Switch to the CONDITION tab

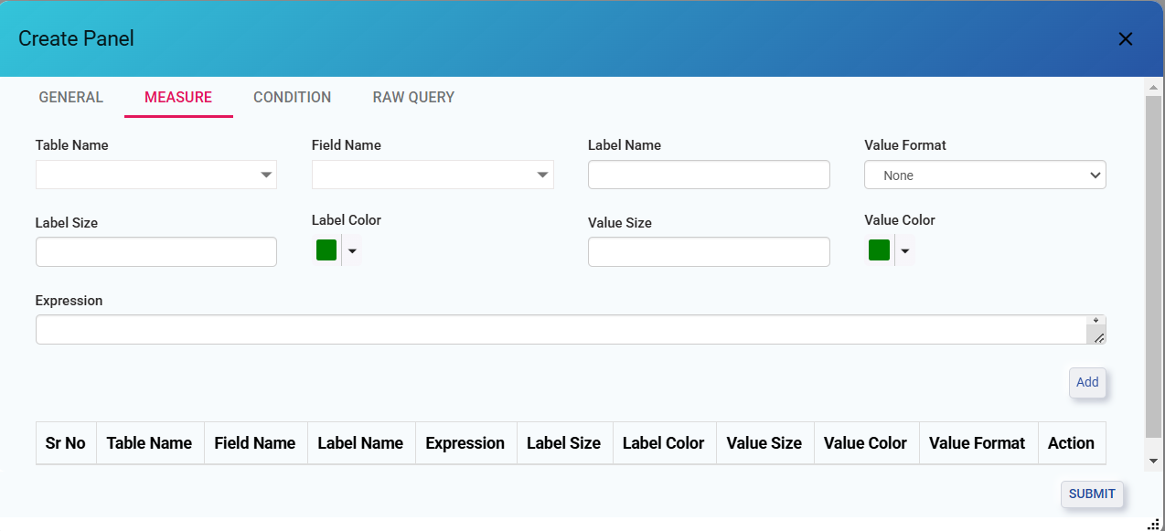pos(293,97)
